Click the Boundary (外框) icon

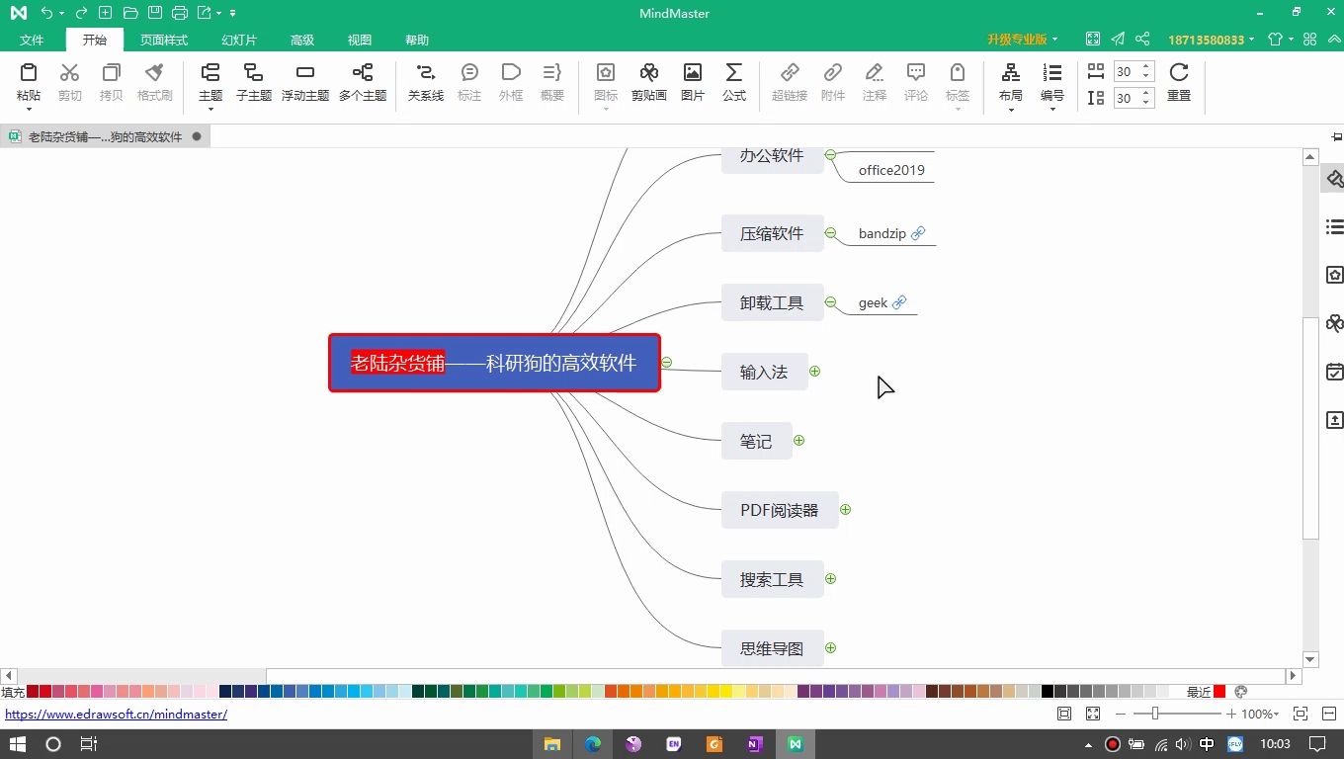[x=511, y=72]
